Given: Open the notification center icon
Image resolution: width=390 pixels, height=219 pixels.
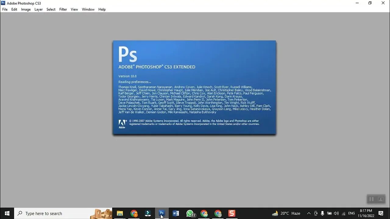Looking at the screenshot, I should (x=381, y=214).
